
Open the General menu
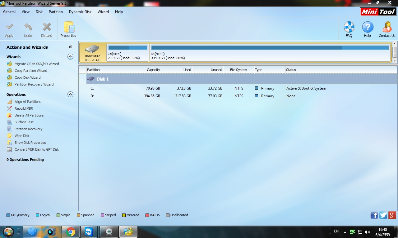coord(9,12)
